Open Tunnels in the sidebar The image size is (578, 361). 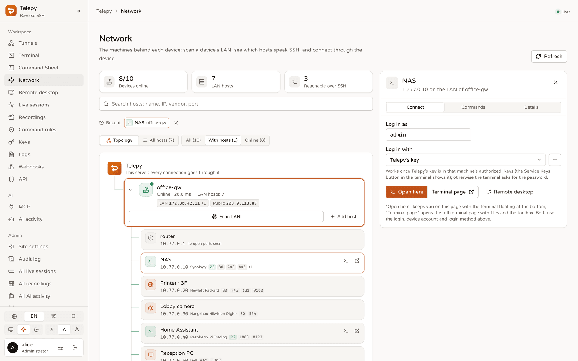(x=44, y=43)
